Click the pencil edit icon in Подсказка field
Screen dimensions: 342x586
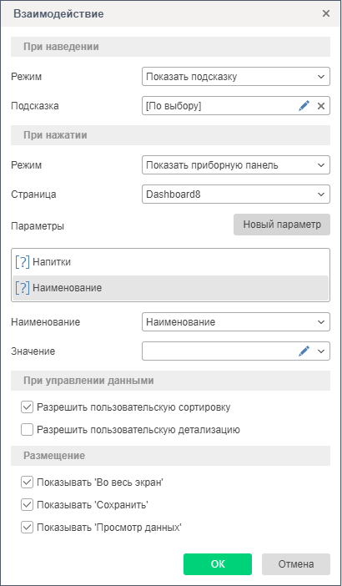pyautogui.click(x=304, y=106)
